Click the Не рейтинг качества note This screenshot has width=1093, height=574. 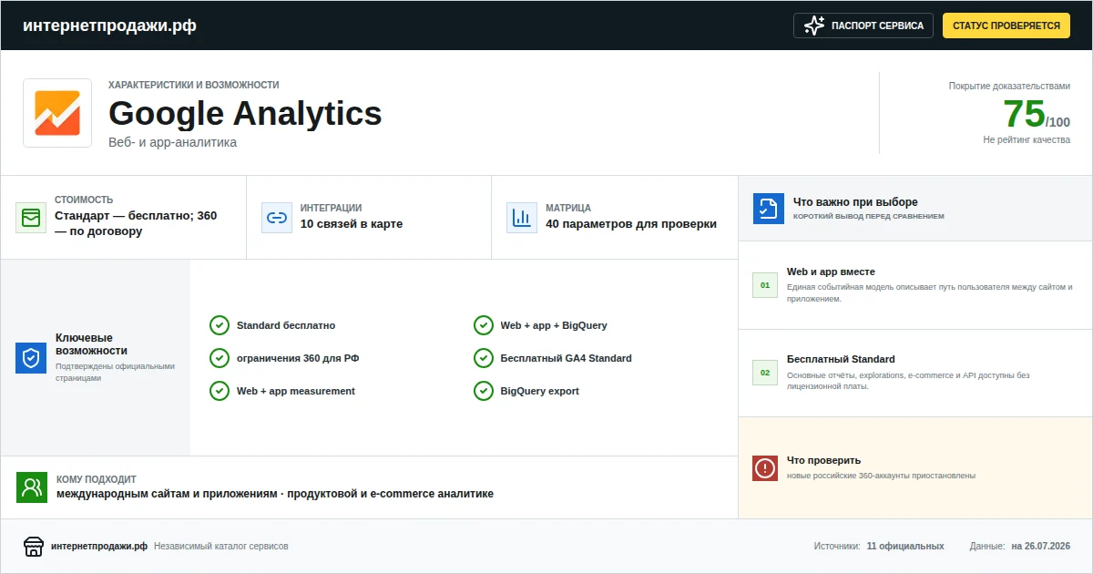coord(1027,139)
